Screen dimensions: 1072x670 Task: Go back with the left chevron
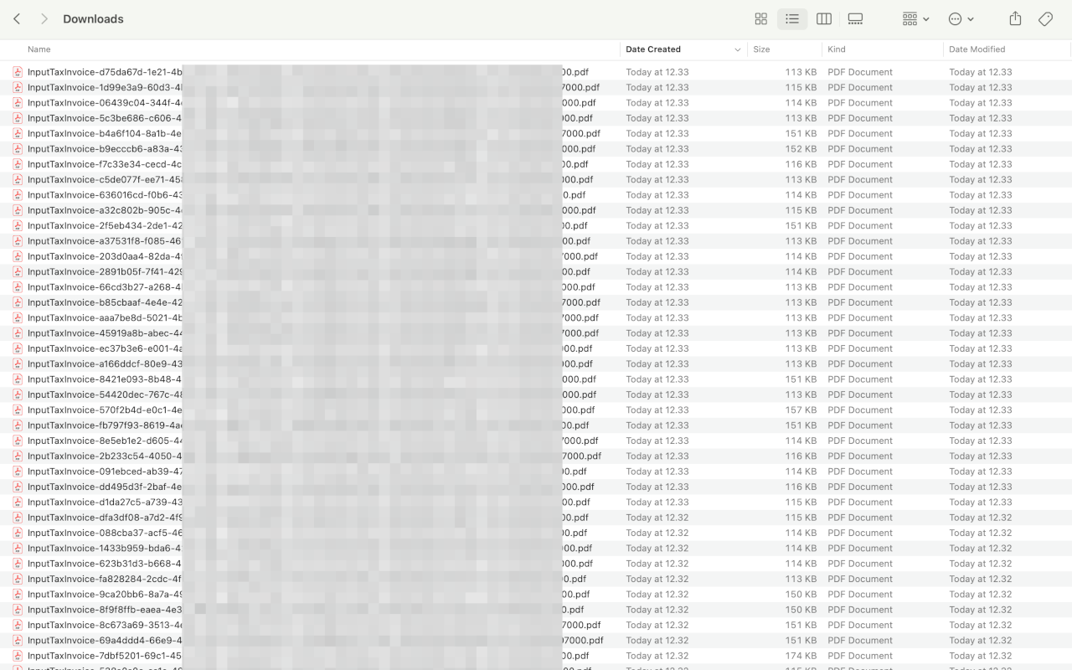(17, 18)
